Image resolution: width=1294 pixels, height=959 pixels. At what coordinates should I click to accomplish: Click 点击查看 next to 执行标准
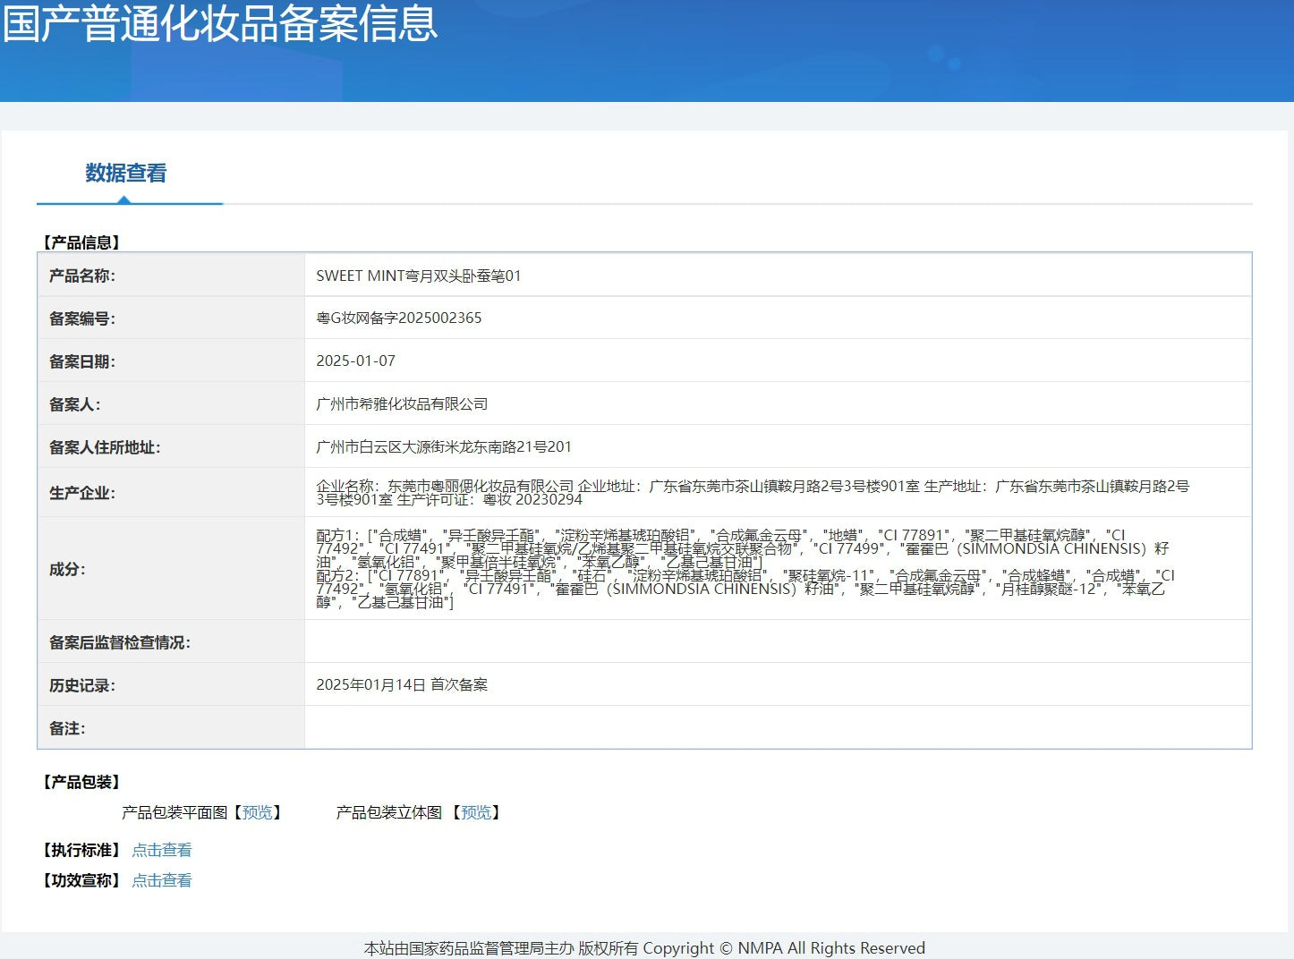pyautogui.click(x=162, y=850)
